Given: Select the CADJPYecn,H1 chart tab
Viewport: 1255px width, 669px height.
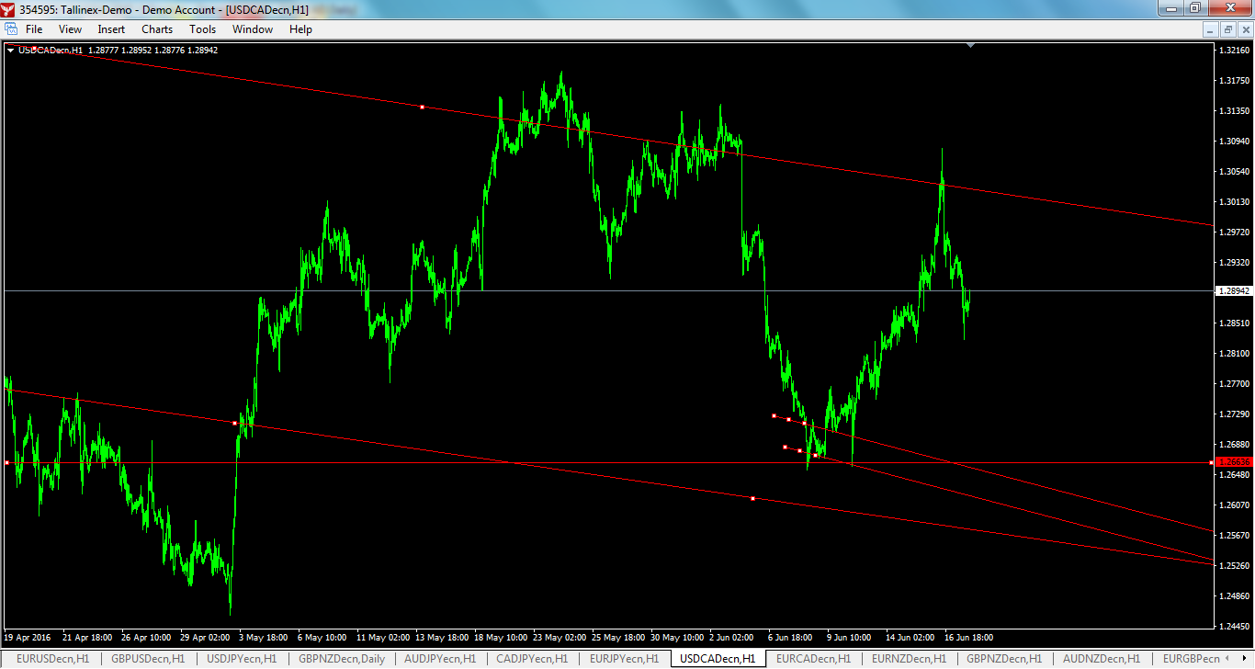Looking at the screenshot, I should pos(533,659).
